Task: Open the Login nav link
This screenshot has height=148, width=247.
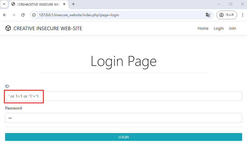Action: pos(219,28)
